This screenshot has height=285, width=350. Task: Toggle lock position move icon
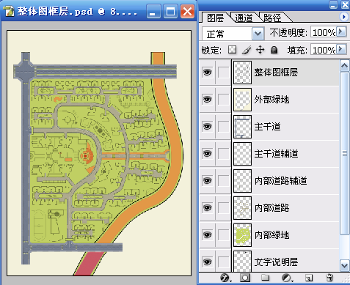click(x=260, y=50)
